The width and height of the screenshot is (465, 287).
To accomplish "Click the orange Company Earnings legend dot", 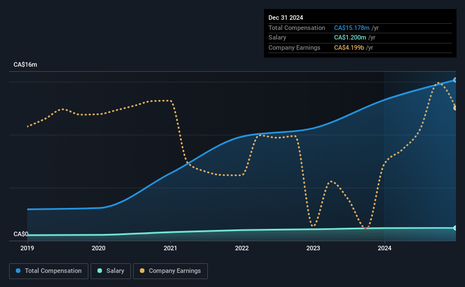I will [142, 271].
